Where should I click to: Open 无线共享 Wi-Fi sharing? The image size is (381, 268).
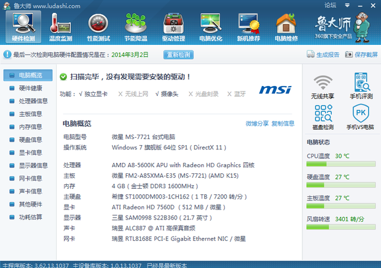point(323,87)
